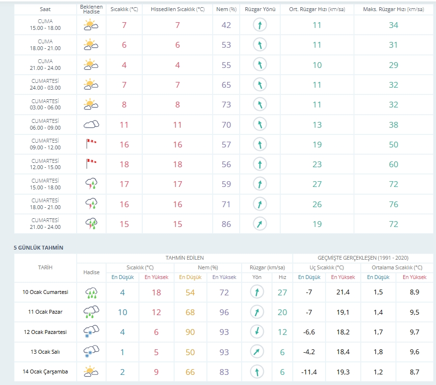Click the wind direction arrow for 13 Ocak Salı
Image resolution: width=436 pixels, height=385 pixels.
click(x=257, y=352)
